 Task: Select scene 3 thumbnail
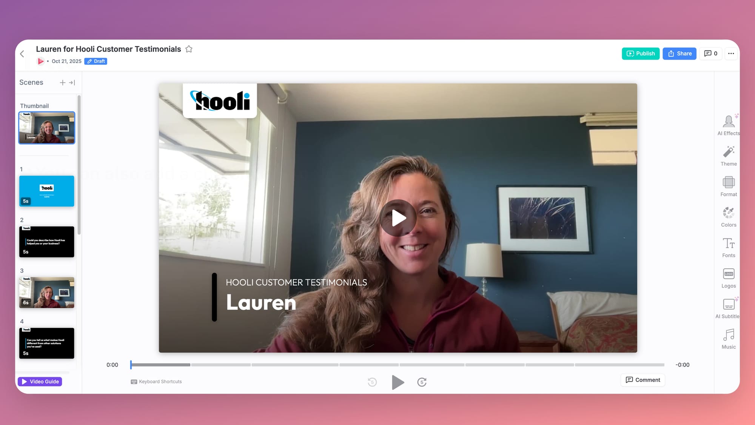click(x=47, y=293)
